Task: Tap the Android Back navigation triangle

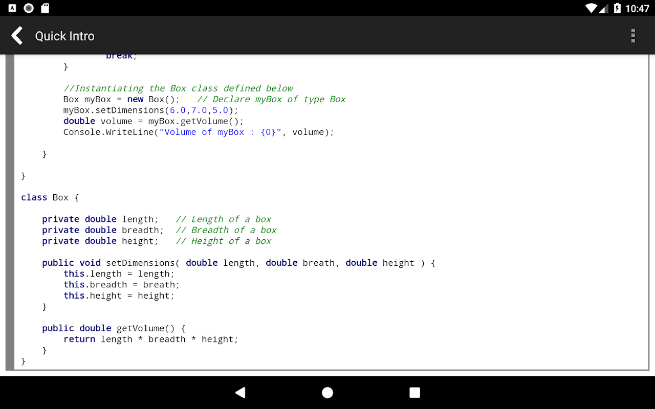Action: pos(240,392)
